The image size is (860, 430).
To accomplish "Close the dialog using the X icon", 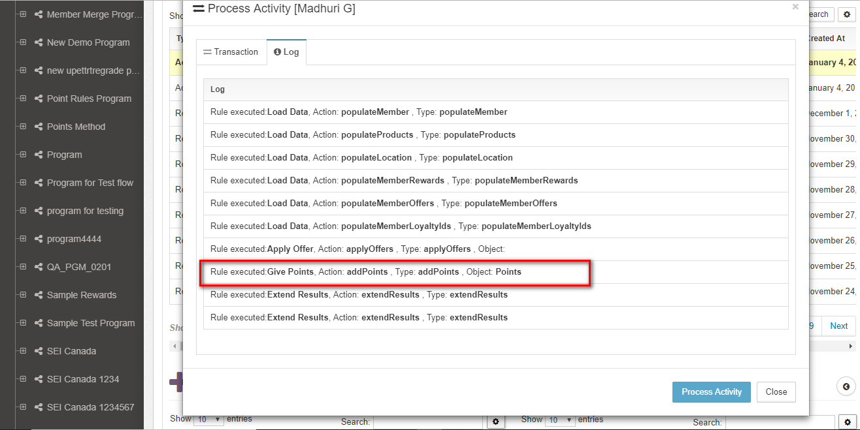I will tap(795, 7).
